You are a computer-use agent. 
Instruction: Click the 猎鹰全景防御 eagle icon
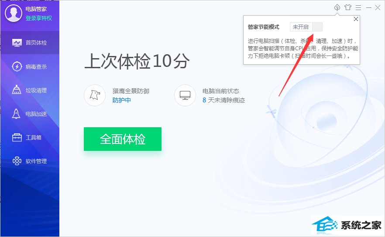pyautogui.click(x=95, y=95)
